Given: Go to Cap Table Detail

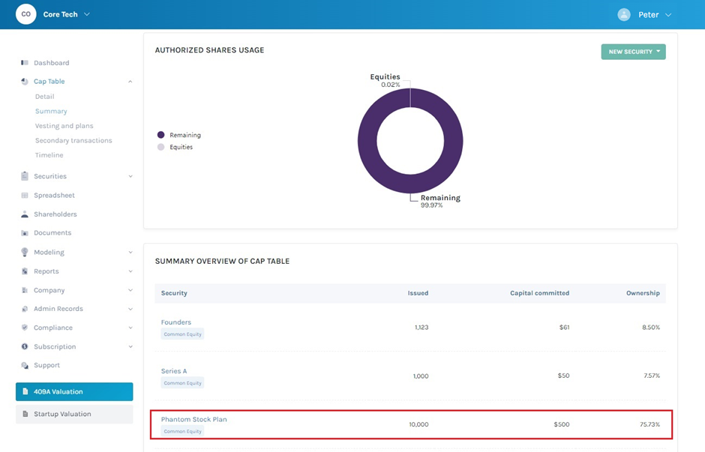Looking at the screenshot, I should (44, 97).
